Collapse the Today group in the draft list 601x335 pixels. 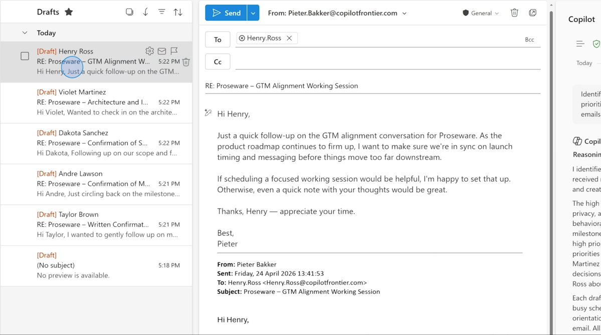pyautogui.click(x=24, y=32)
